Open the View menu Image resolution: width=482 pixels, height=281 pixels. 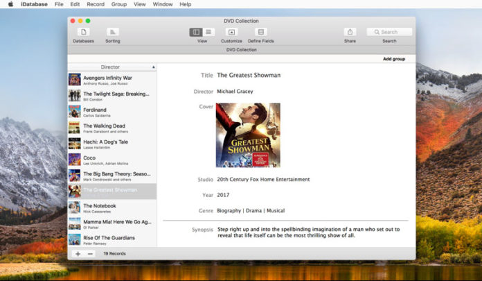tap(140, 4)
